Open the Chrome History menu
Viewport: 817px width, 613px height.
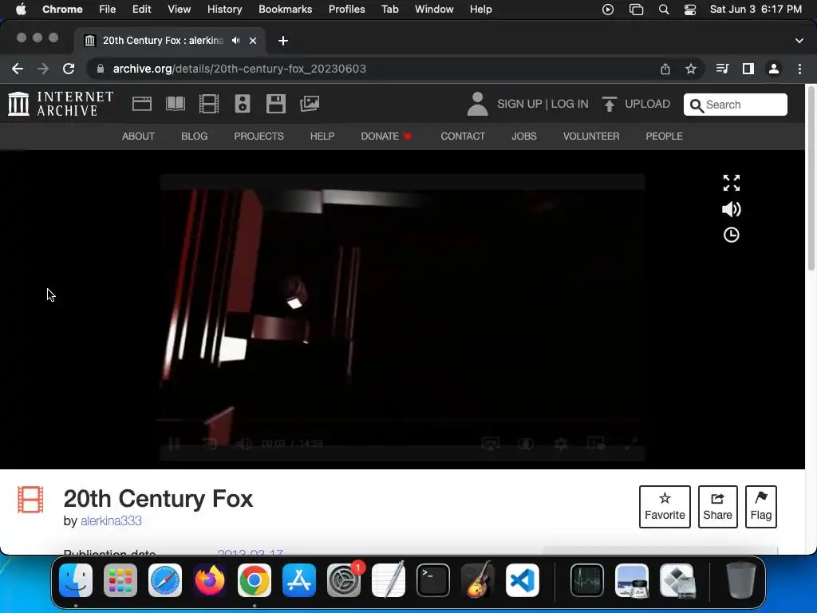tap(224, 9)
